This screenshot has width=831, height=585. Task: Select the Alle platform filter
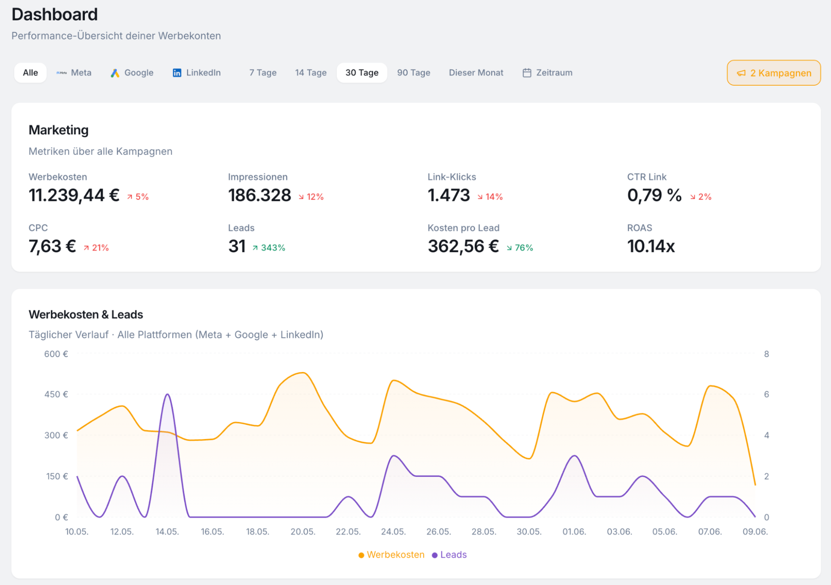coord(30,73)
